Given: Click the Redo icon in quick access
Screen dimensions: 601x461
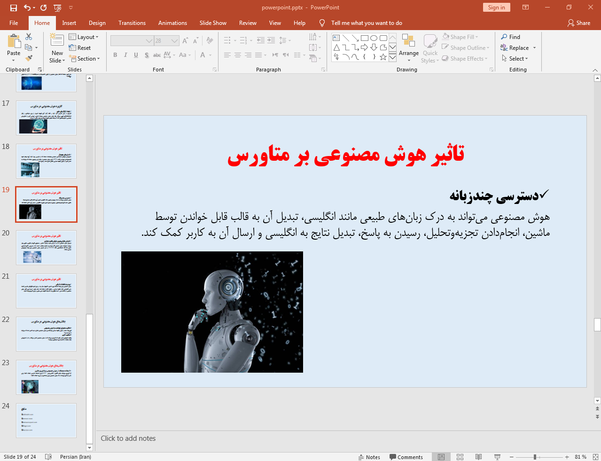Looking at the screenshot, I should coord(44,8).
